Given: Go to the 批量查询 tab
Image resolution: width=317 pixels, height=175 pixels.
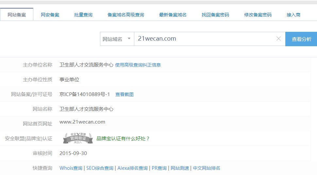Looking at the screenshot, I should [83, 15].
